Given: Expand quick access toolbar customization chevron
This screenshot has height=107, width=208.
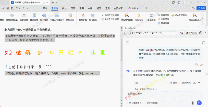Looking at the screenshot, I should pos(28,8).
